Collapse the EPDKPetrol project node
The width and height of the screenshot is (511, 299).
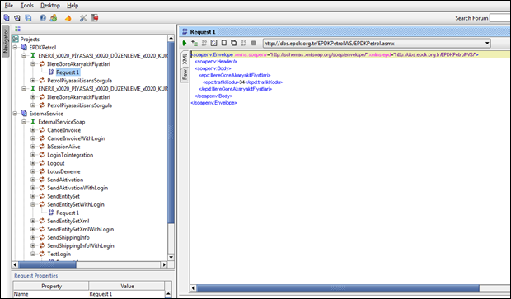[15, 48]
